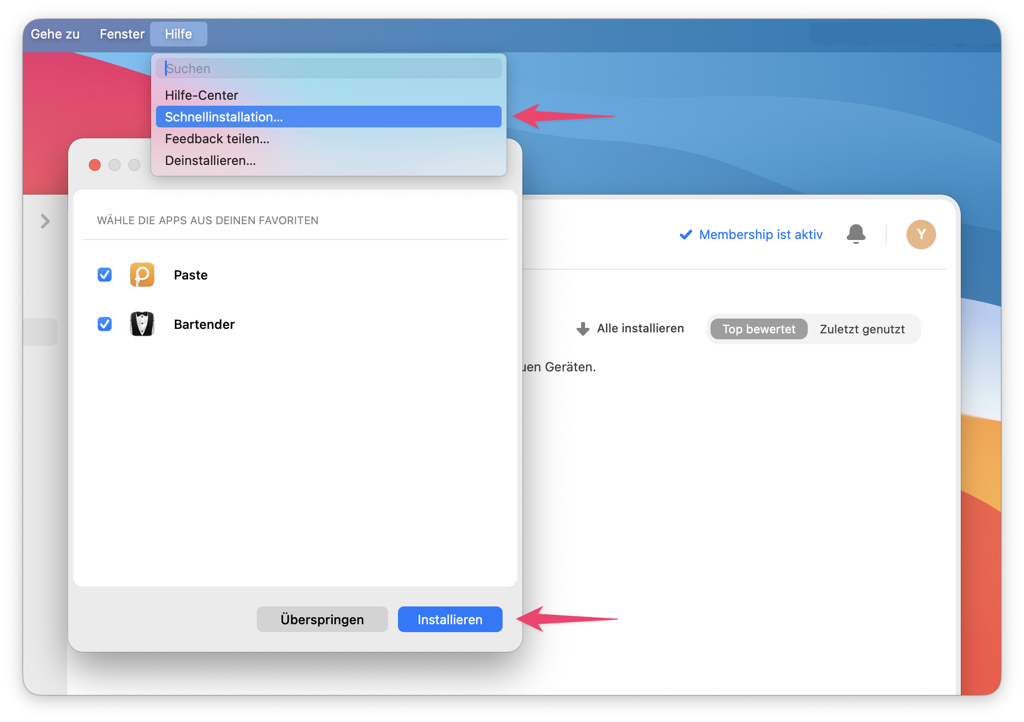Click the Installieren button

point(450,619)
